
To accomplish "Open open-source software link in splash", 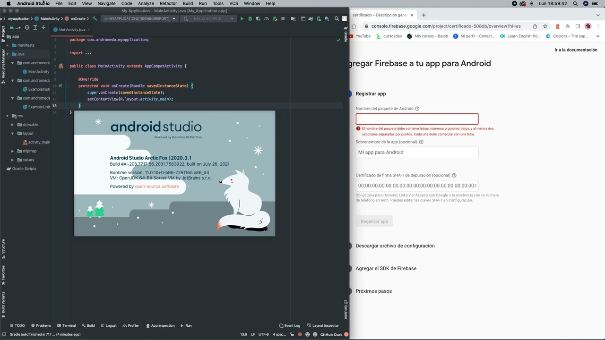I will [x=156, y=187].
